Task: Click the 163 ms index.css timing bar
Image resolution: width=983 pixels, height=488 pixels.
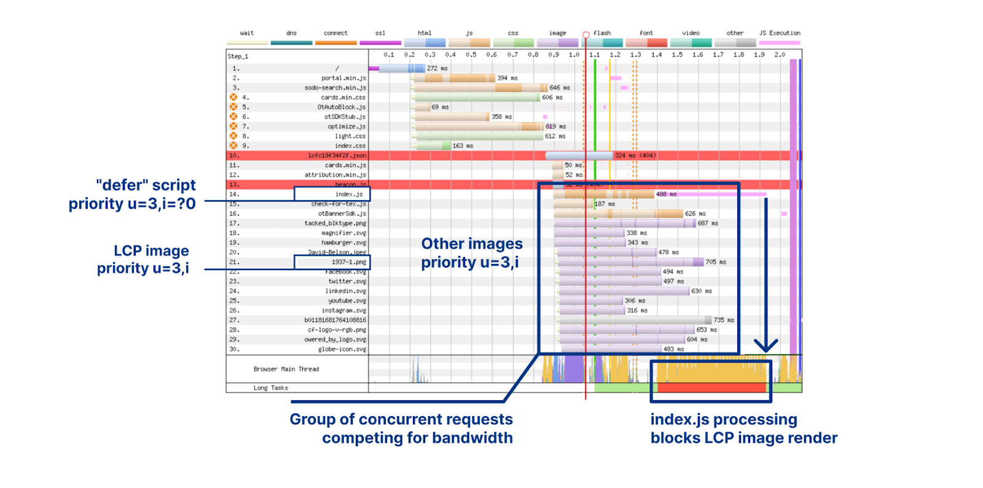Action: pos(431,146)
